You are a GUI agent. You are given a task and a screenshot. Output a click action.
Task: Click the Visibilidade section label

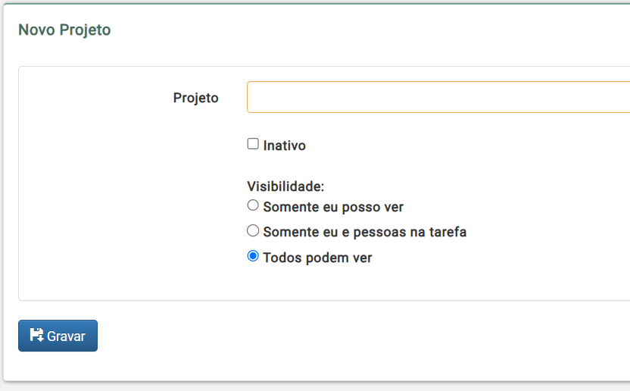[x=285, y=186]
